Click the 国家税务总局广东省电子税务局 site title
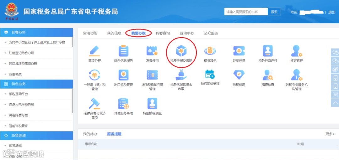Image resolution: width=339 pixels, height=160 pixels. [x=71, y=11]
